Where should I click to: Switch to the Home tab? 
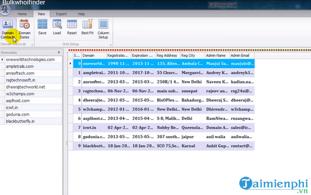[22, 14]
